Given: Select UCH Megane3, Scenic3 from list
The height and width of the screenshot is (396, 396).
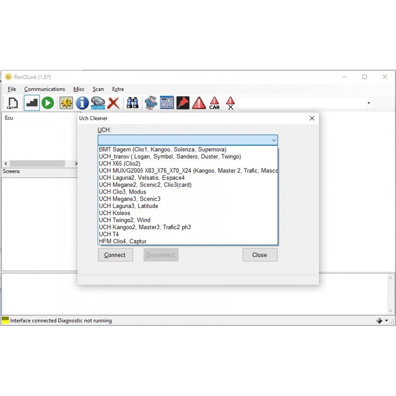Looking at the screenshot, I should (x=129, y=199).
